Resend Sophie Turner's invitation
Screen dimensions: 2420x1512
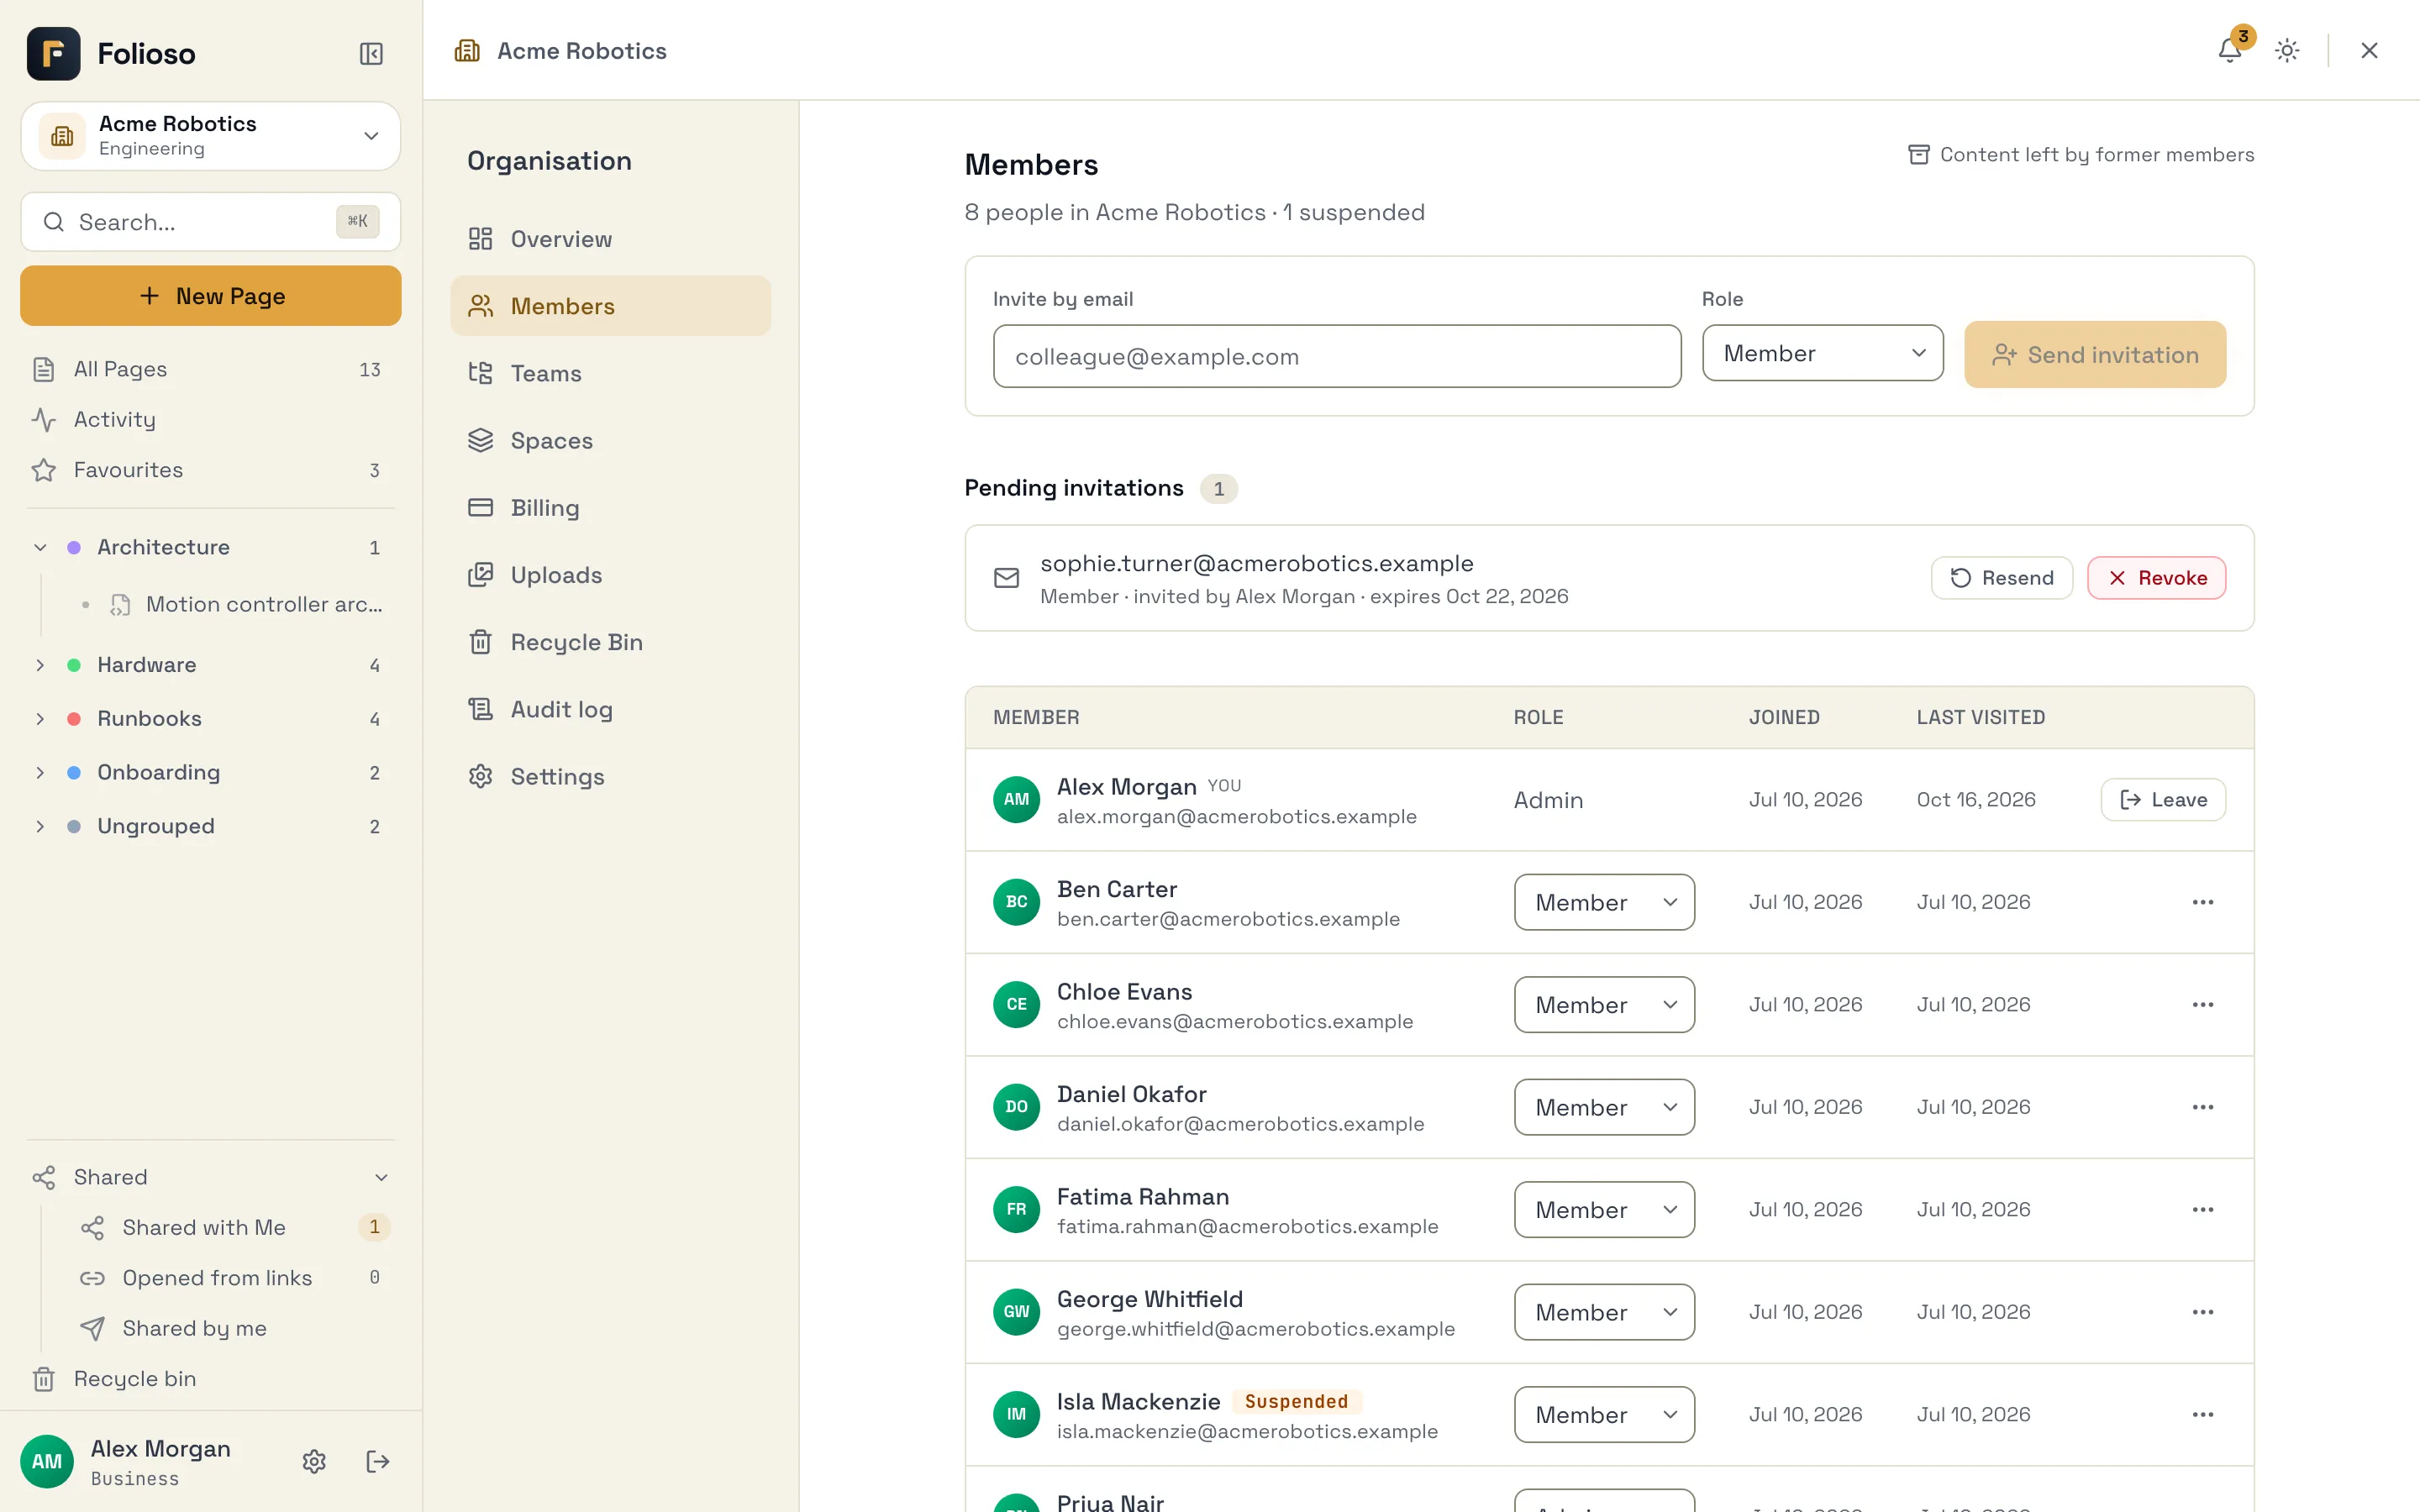pos(2001,578)
